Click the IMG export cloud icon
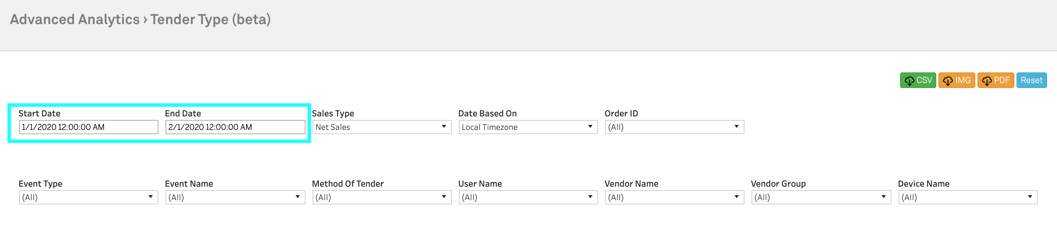 [x=948, y=81]
